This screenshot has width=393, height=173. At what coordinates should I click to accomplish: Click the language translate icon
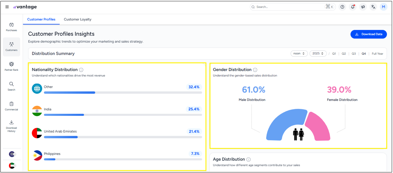coord(373,7)
